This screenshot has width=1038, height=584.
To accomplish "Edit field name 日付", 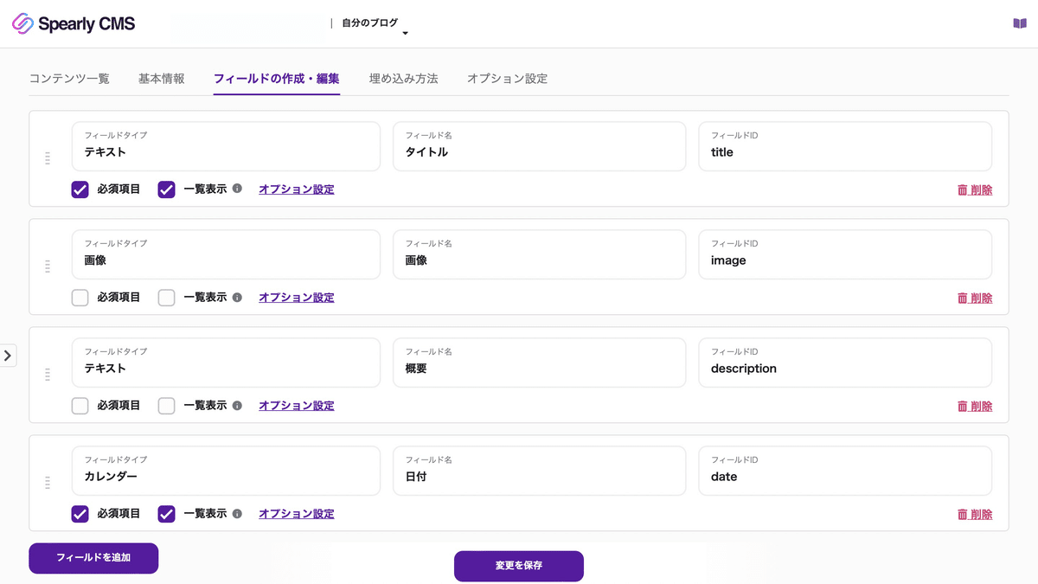I will pos(540,471).
